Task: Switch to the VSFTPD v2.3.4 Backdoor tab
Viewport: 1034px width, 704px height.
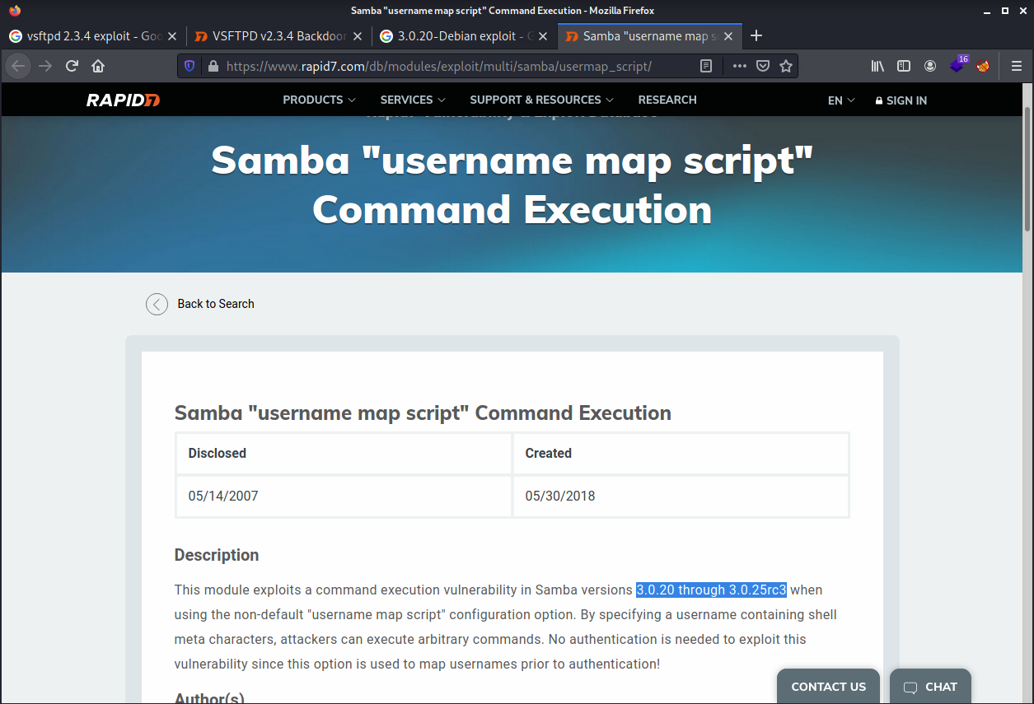Action: [278, 36]
